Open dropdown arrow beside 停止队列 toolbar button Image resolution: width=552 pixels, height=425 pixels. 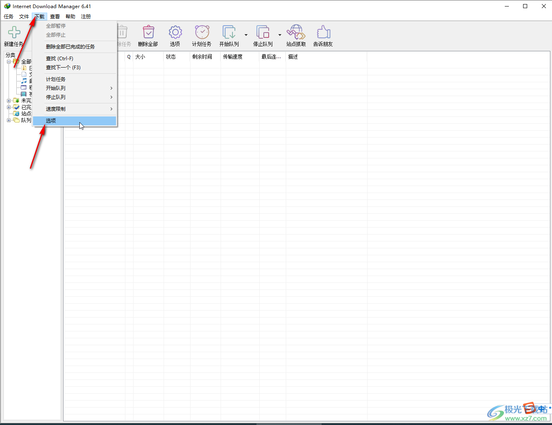coord(280,35)
